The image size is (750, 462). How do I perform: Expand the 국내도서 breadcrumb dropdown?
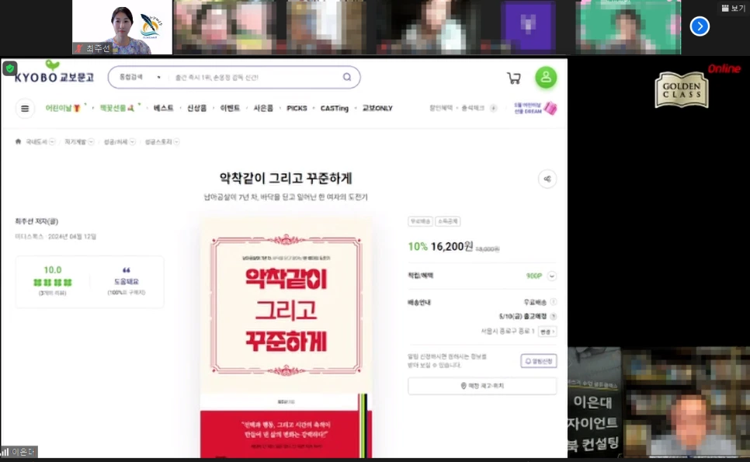click(52, 141)
